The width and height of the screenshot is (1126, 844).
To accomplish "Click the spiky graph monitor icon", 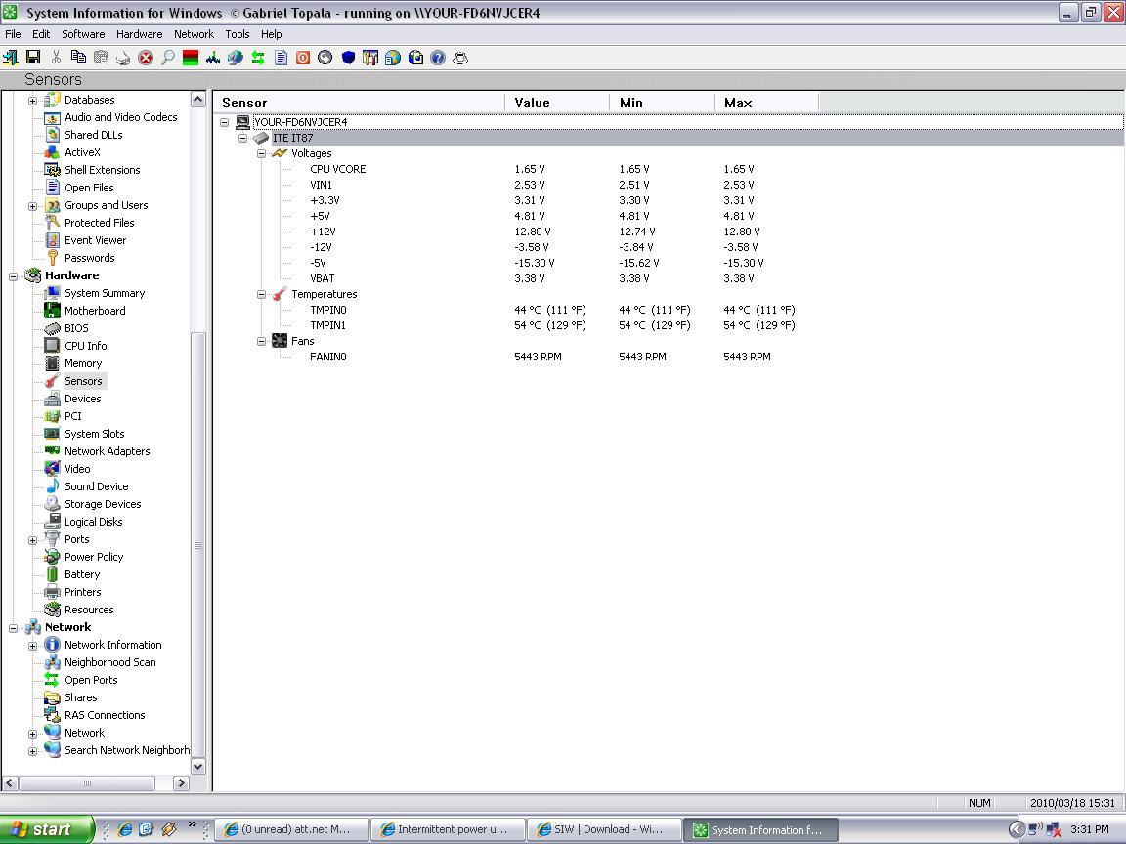I will click(213, 58).
